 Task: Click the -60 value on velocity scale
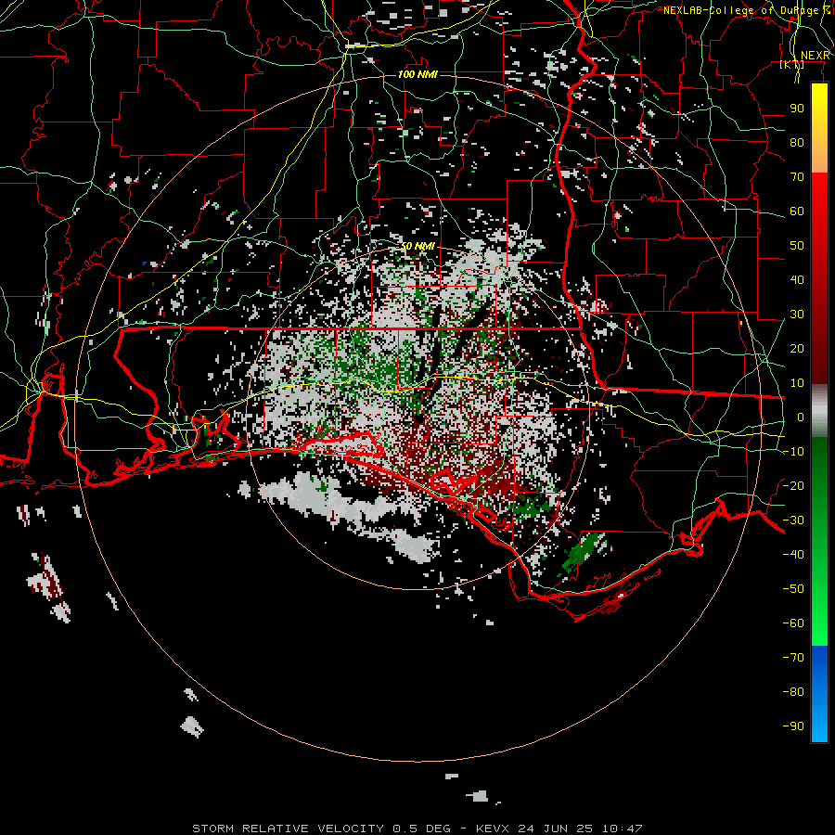(793, 623)
